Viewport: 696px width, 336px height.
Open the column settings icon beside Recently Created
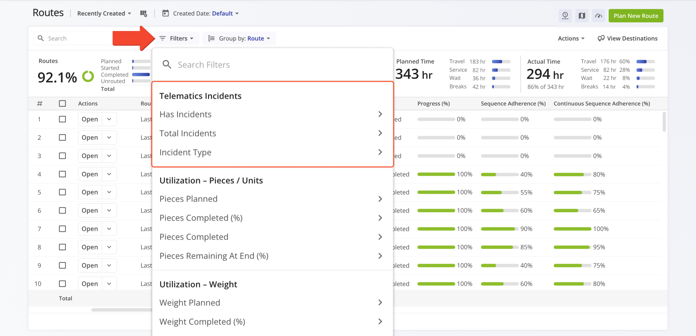coord(144,14)
